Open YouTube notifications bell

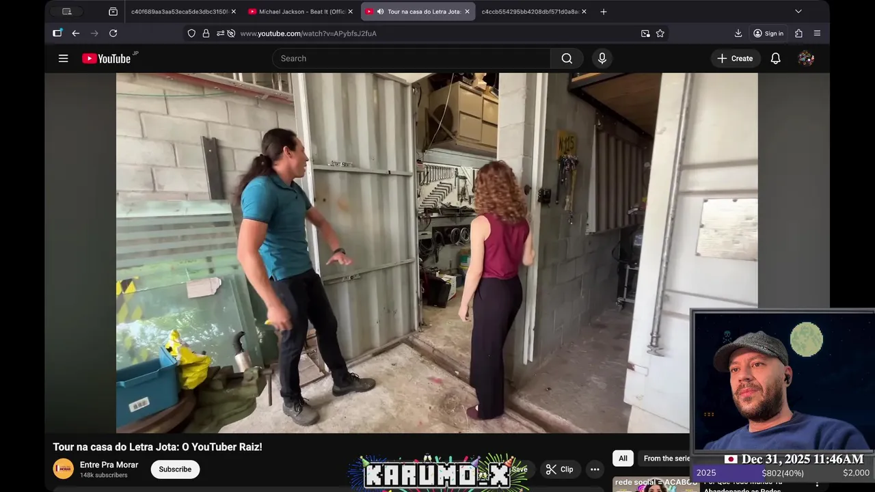(776, 59)
